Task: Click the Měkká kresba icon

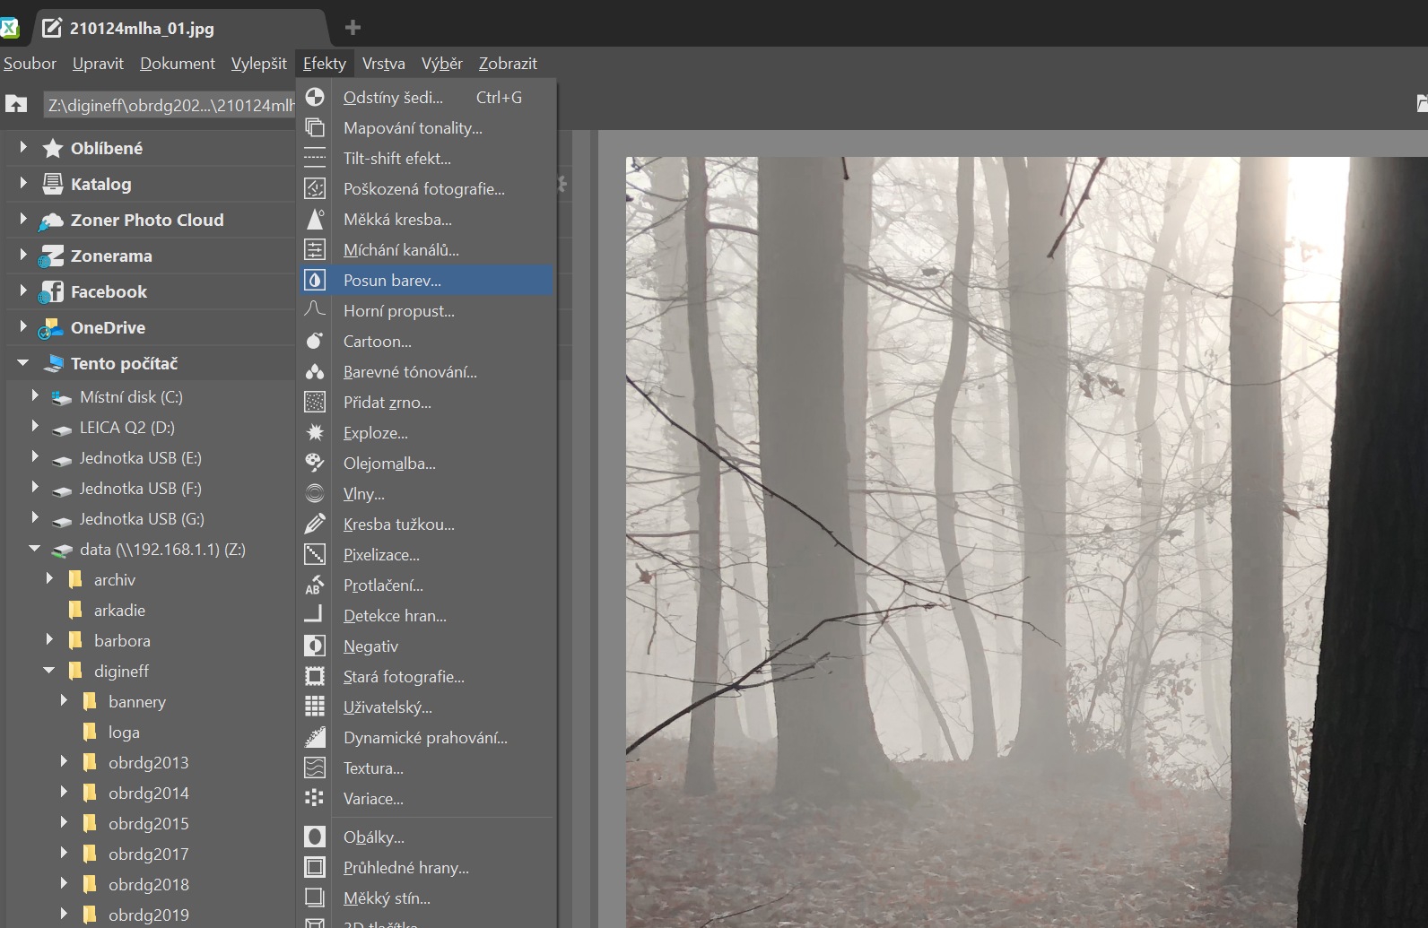Action: [x=315, y=219]
